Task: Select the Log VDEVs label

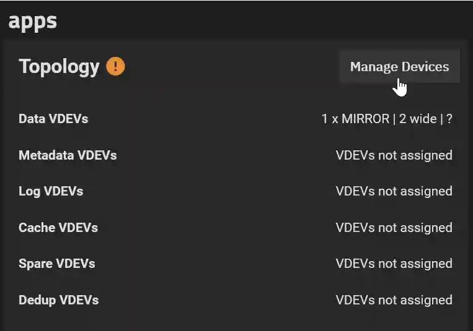Action: coord(51,191)
